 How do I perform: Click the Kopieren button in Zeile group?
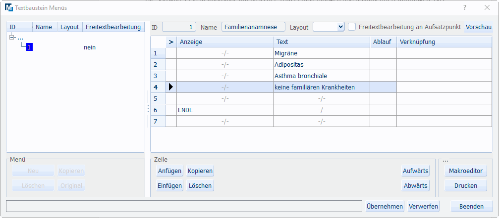click(x=200, y=171)
